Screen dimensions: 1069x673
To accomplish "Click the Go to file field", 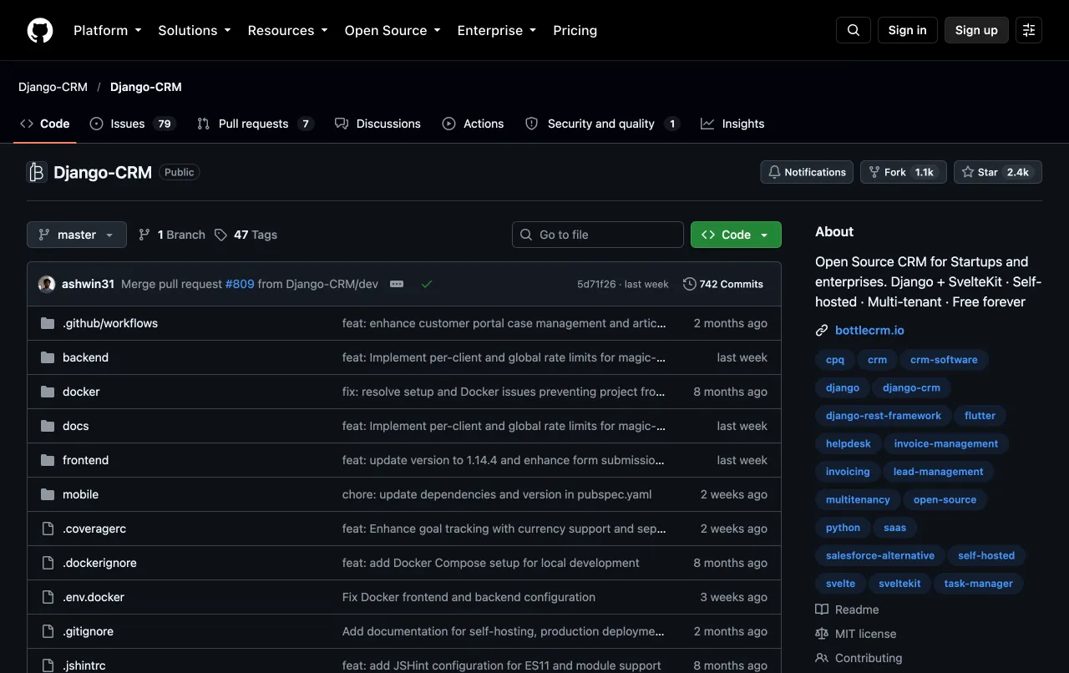I will [x=598, y=235].
